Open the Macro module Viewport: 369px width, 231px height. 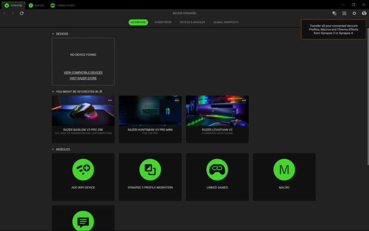284,169
